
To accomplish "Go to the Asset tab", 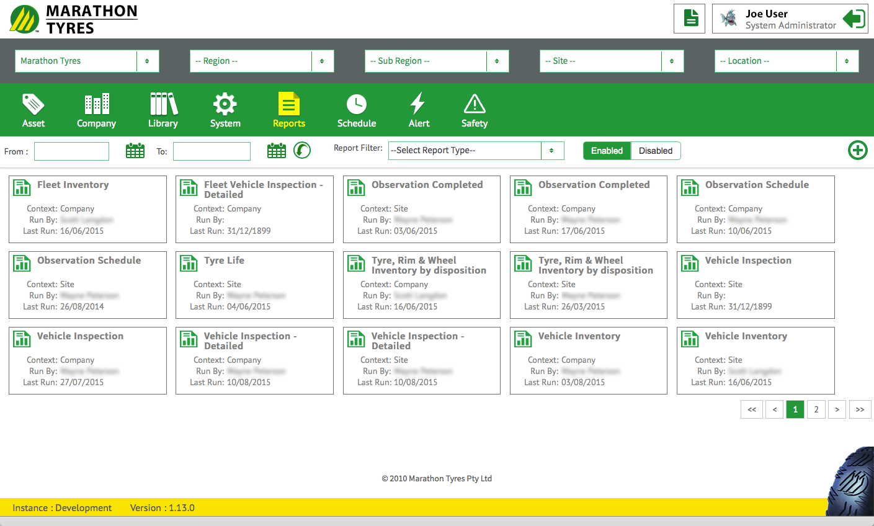I will click(33, 110).
